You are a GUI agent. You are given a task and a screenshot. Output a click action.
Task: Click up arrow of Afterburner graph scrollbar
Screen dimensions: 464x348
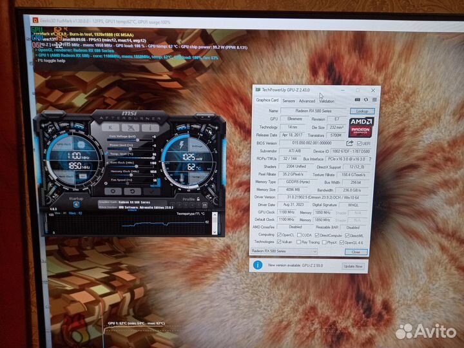click(x=215, y=214)
